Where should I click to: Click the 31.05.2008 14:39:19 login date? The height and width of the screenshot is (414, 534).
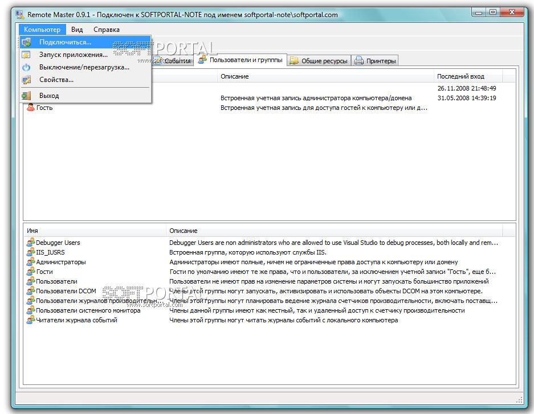point(467,98)
